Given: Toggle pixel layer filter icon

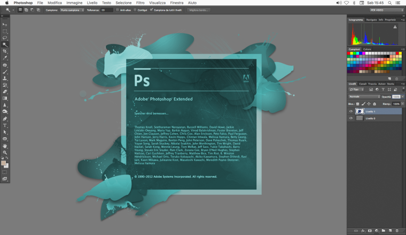Looking at the screenshot, I should [x=371, y=89].
